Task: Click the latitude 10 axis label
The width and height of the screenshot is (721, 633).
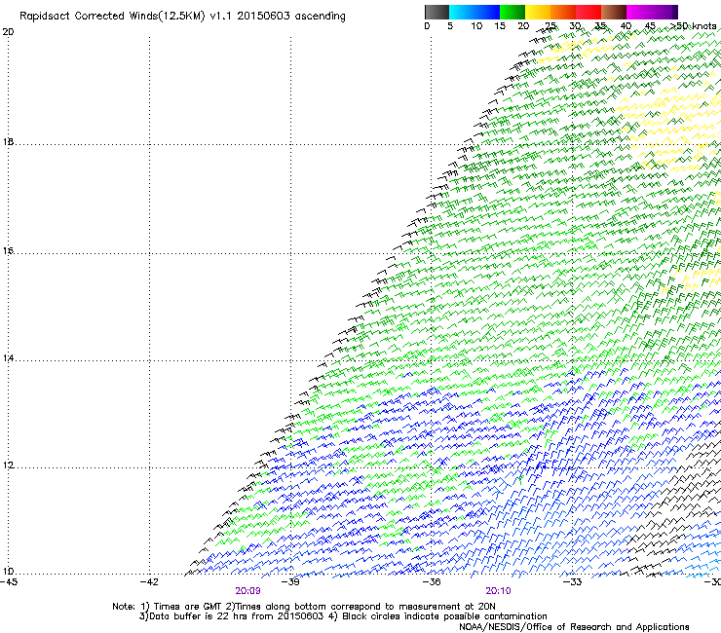Action: pyautogui.click(x=8, y=572)
